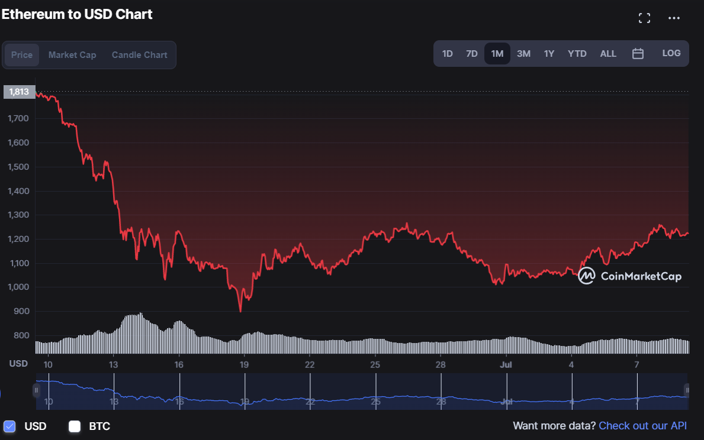The height and width of the screenshot is (440, 704).
Task: Select the 1D time range
Action: [x=447, y=54]
